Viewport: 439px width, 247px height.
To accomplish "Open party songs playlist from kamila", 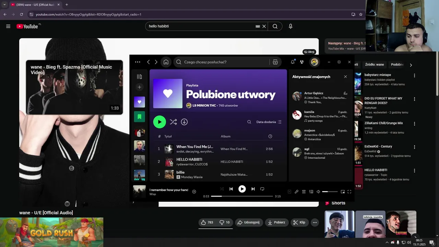I will point(316,121).
